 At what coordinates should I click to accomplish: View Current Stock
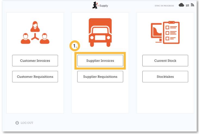pos(165,61)
